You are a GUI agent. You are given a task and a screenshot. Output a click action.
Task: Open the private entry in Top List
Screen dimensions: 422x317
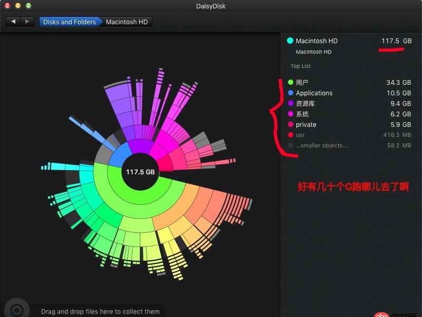(x=349, y=124)
